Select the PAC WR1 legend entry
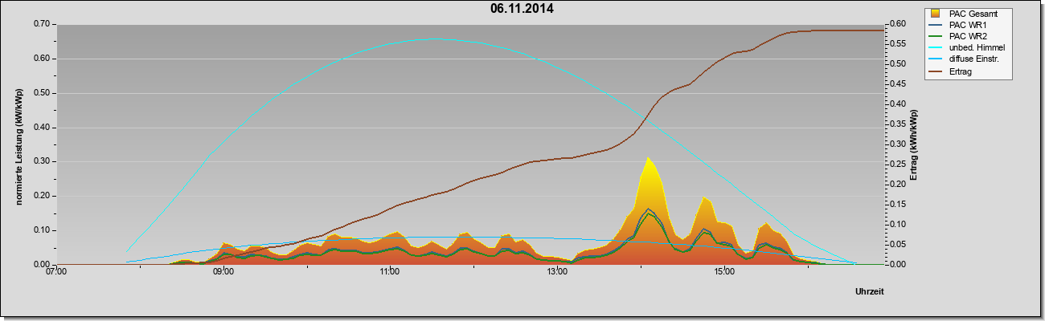This screenshot has width=1045, height=321. (x=969, y=25)
